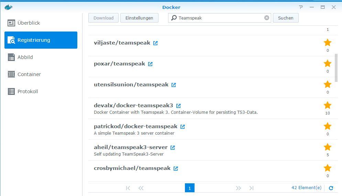Open external link for patrickod/docker-teamspeak
The width and height of the screenshot is (342, 196).
click(x=183, y=126)
